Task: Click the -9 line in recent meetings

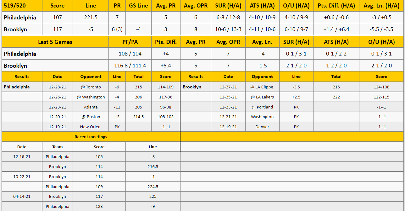Action: pyautogui.click(x=153, y=206)
